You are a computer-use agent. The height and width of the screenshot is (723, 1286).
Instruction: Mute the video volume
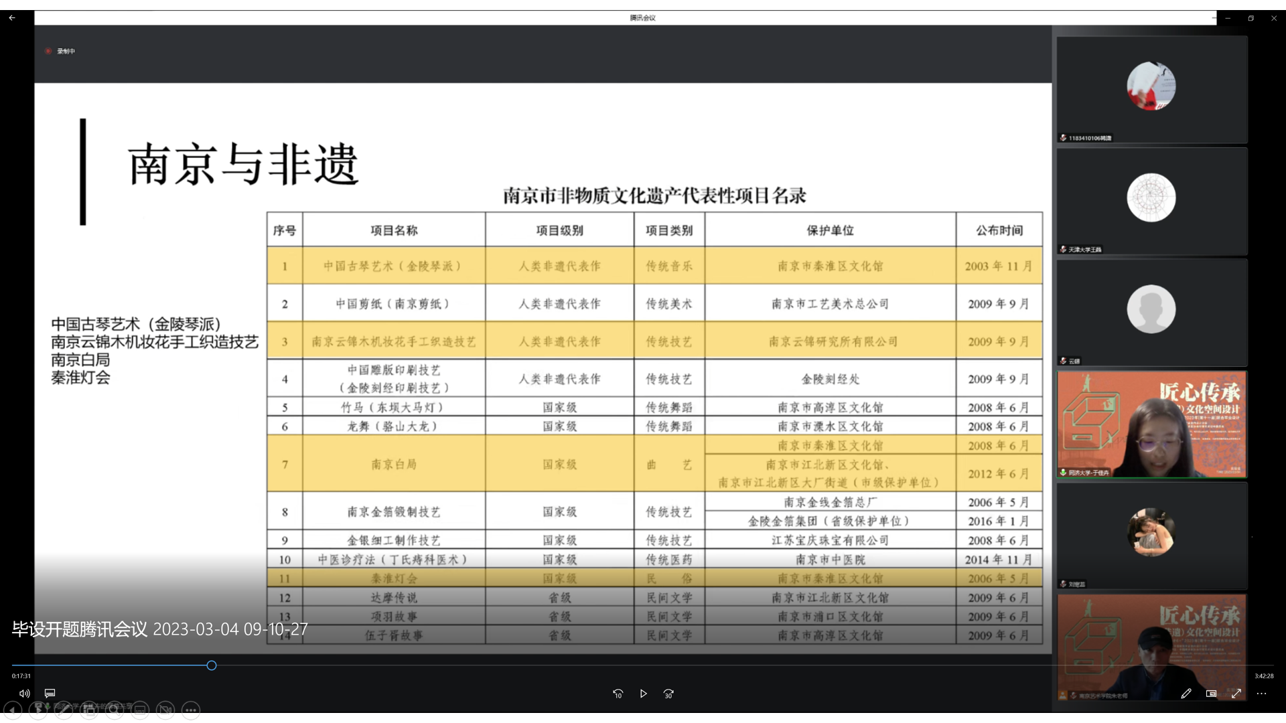tap(25, 694)
